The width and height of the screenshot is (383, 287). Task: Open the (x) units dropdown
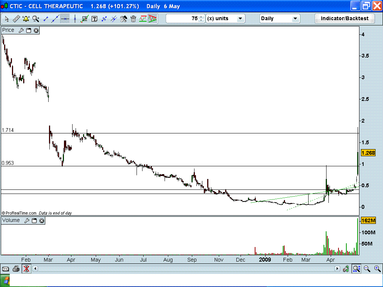225,19
